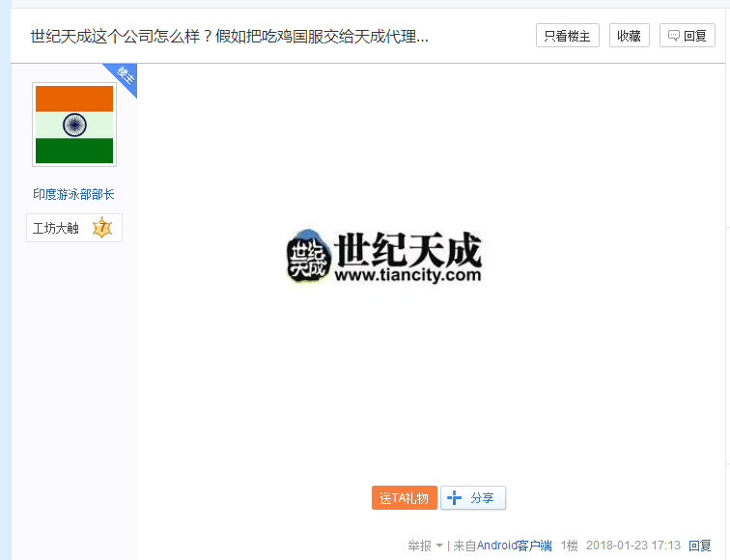Click the level 7 star icon
This screenshot has height=560, width=730.
(102, 228)
